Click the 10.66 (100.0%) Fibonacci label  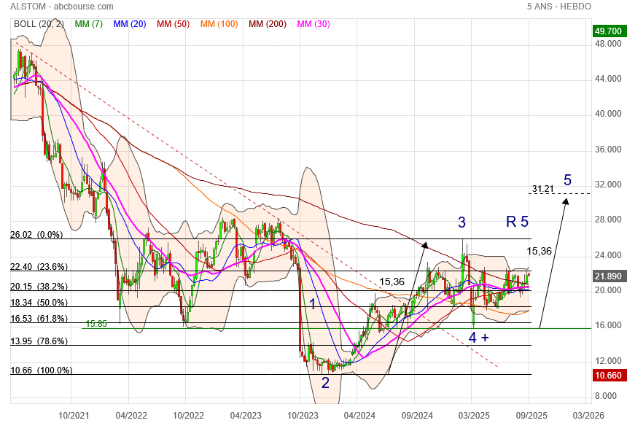coord(41,370)
